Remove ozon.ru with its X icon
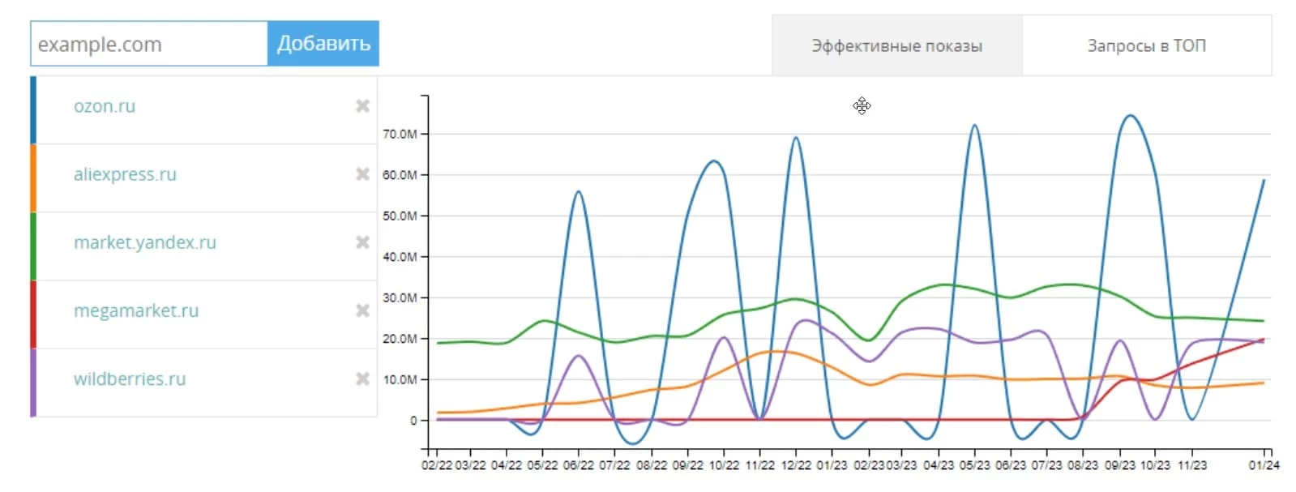Viewport: 1296px width, 492px height. 362,106
